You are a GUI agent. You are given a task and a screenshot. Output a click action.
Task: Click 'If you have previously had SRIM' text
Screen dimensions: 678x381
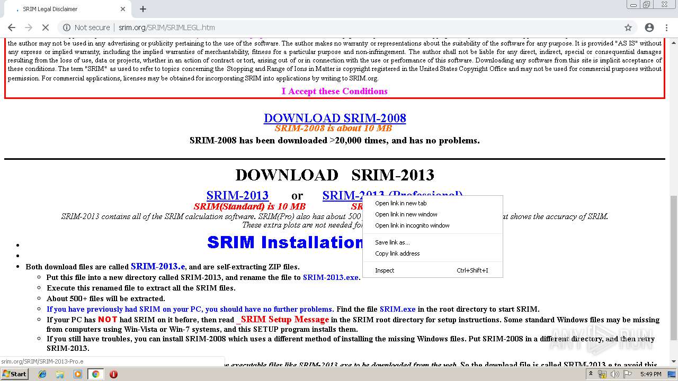189,309
